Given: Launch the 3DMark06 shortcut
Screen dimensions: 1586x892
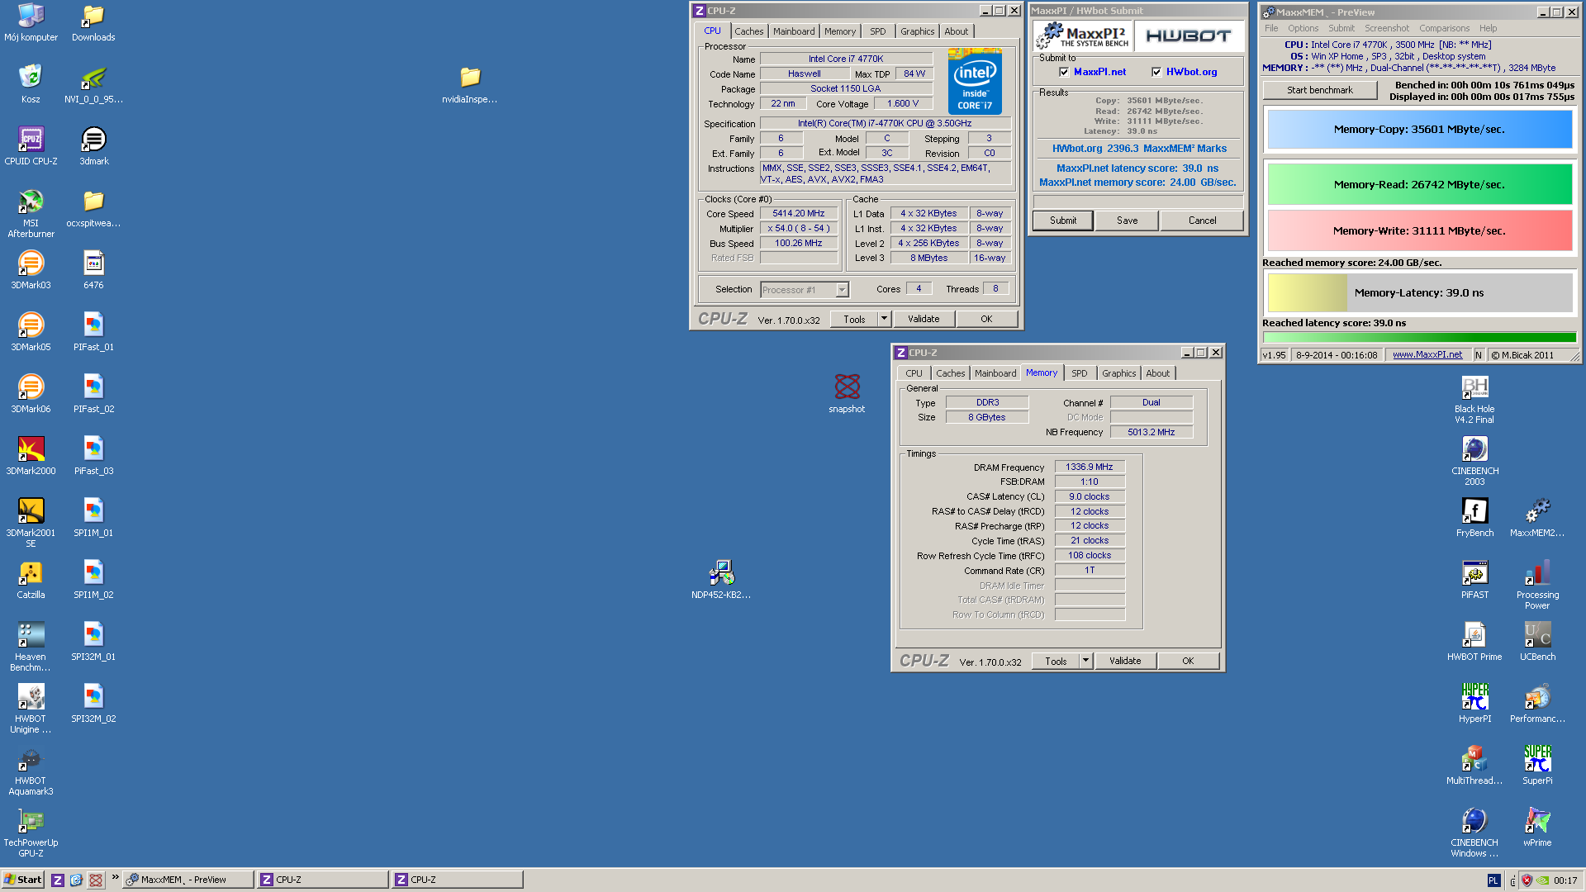Looking at the screenshot, I should click(x=31, y=393).
